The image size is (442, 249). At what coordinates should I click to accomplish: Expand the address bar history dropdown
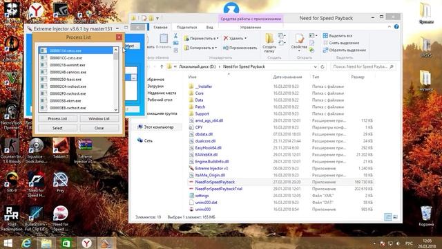click(315, 67)
